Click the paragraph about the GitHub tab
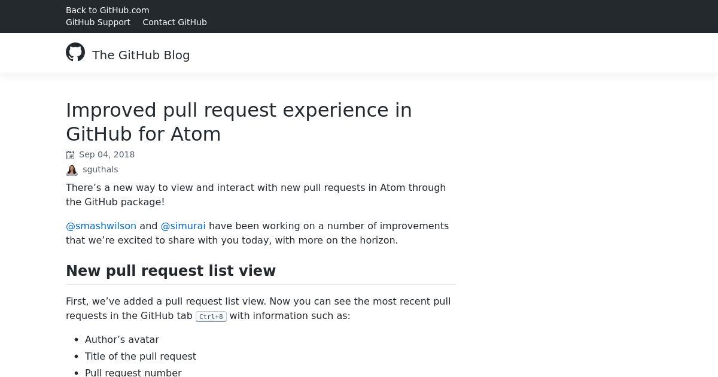Screen dimensions: 718x377 [x=258, y=308]
